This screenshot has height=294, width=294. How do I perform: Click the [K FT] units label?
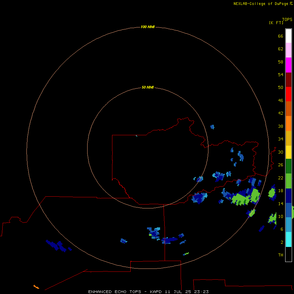pyautogui.click(x=276, y=23)
